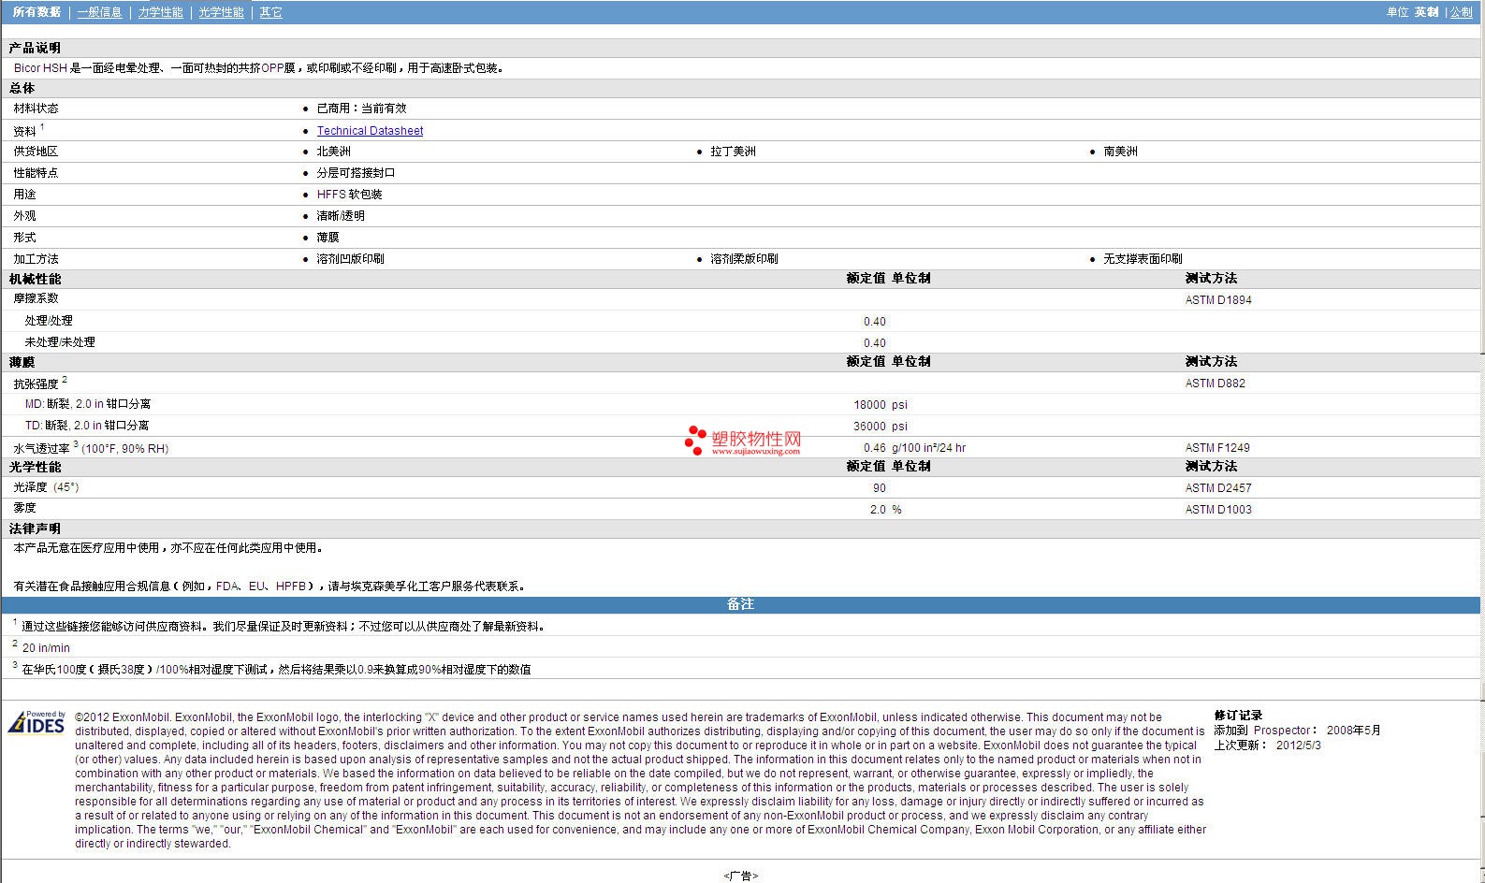Click the <广告> label at the bottom
The image size is (1485, 883).
pyautogui.click(x=740, y=876)
